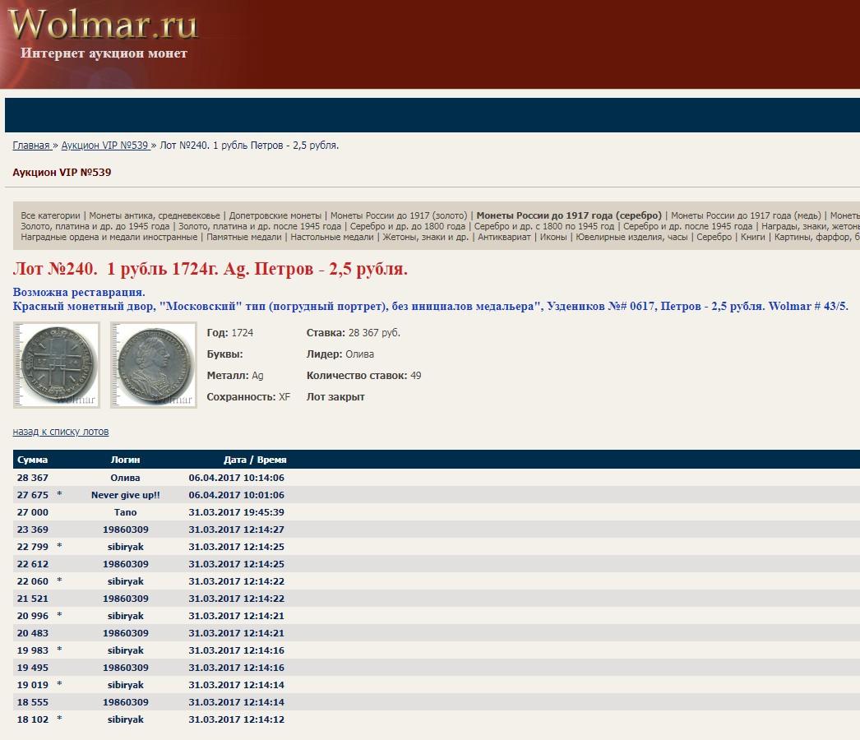This screenshot has width=860, height=740.
Task: Click the 22 612 bid amount
Action: point(32,564)
